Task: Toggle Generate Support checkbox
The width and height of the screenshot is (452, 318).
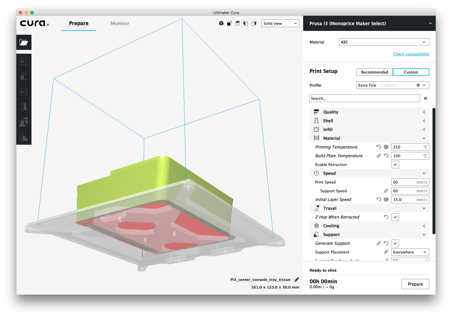Action: tap(395, 243)
